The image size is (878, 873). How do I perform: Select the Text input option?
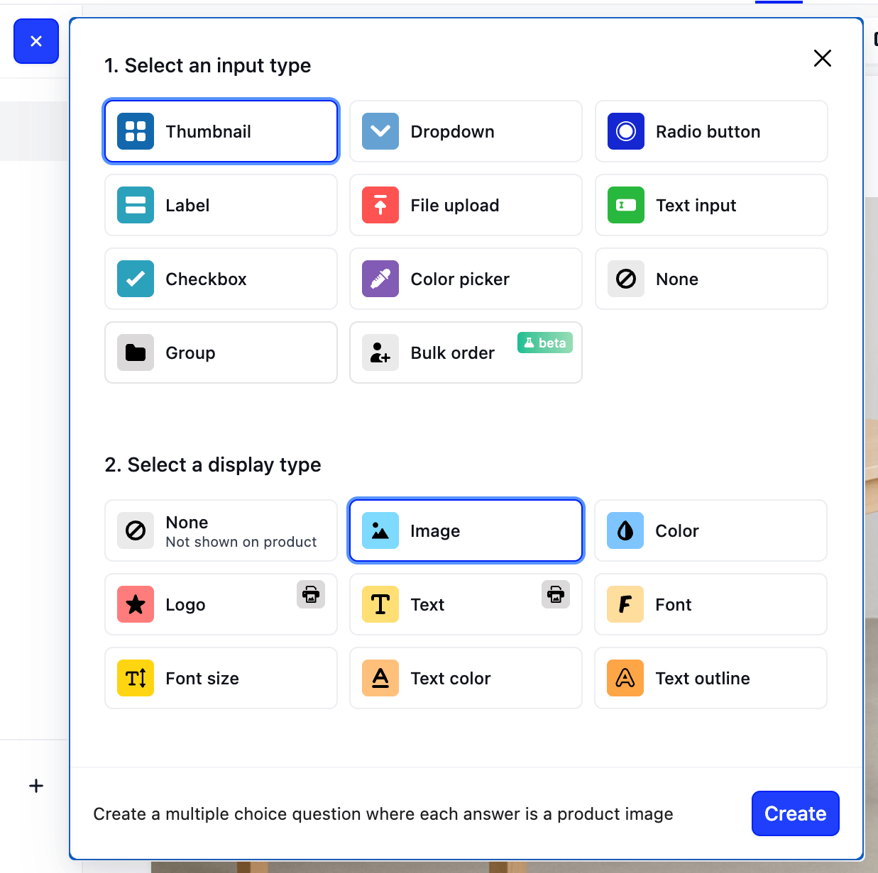tap(711, 206)
